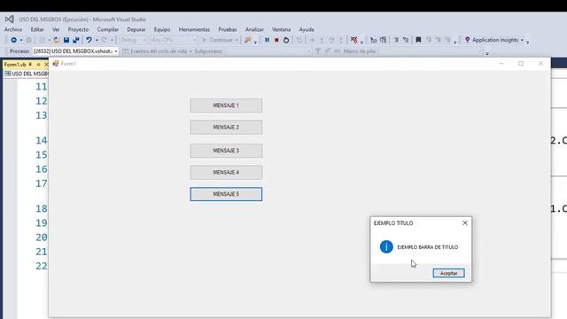Screen dimensions: 567x319
Task: Open the Herramientas menu
Action: coord(194,29)
